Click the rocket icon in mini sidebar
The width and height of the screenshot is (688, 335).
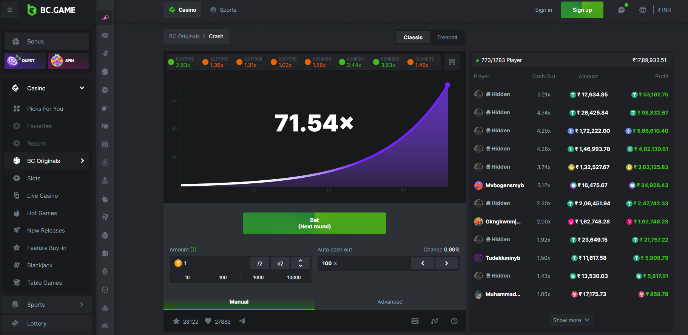point(105,54)
